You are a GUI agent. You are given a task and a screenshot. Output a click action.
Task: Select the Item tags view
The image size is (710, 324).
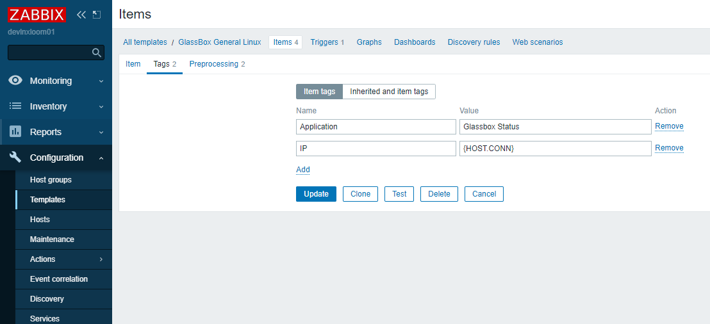tap(319, 92)
